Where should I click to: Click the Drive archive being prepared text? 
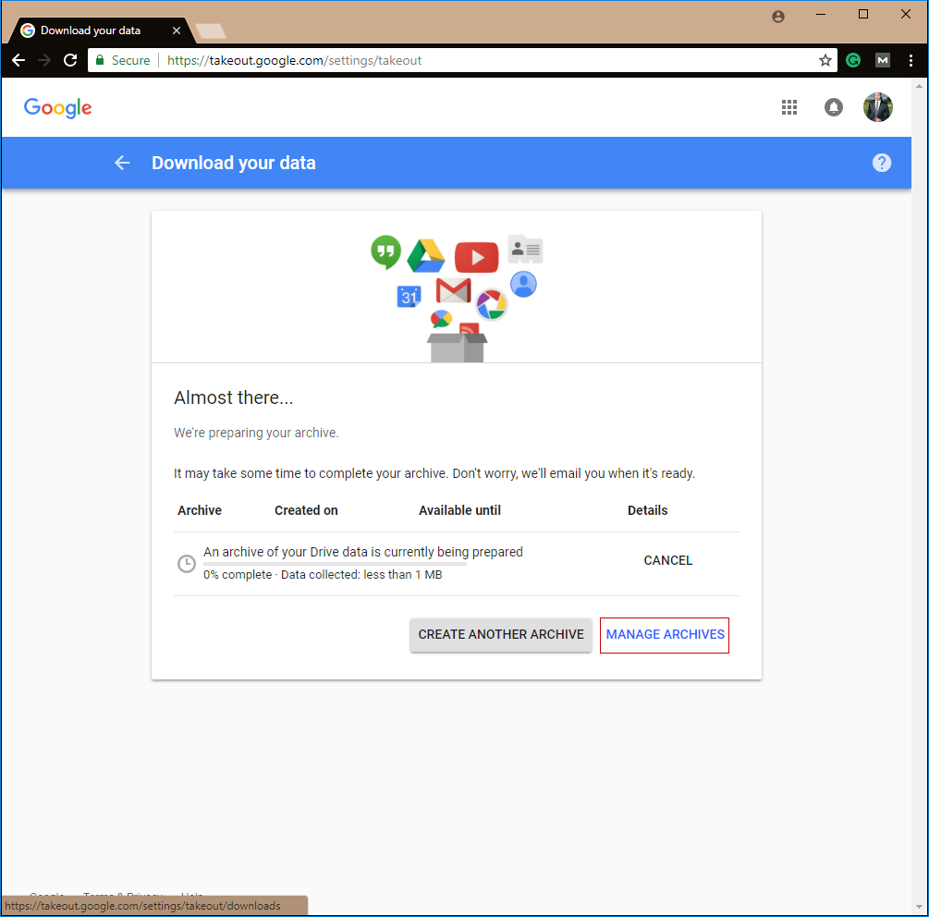coord(363,552)
